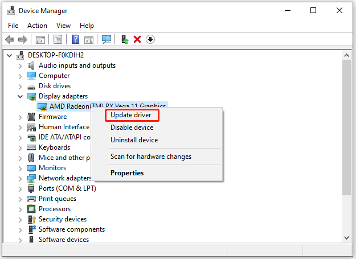Screen dimensions: 356x259
Task: Expand the Monitors chevron
Action: 20,168
